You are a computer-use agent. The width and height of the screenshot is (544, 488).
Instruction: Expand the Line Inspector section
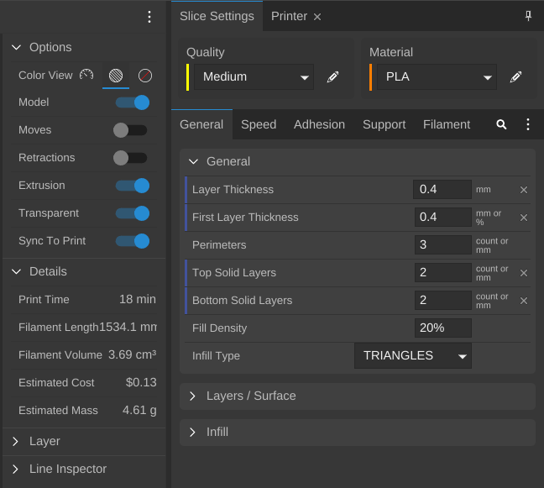[x=15, y=469]
